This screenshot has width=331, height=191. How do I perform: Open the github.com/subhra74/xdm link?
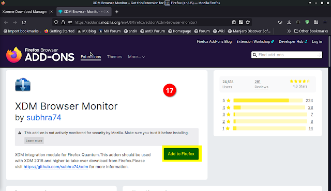(56, 167)
